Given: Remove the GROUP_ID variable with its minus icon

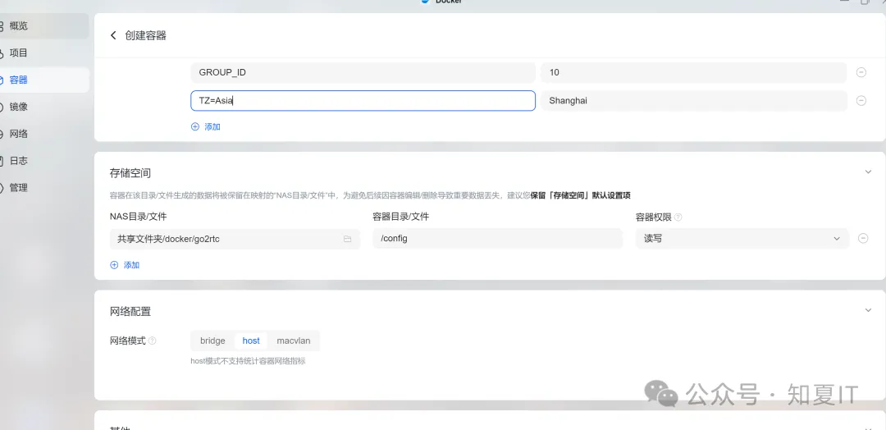Looking at the screenshot, I should click(861, 72).
